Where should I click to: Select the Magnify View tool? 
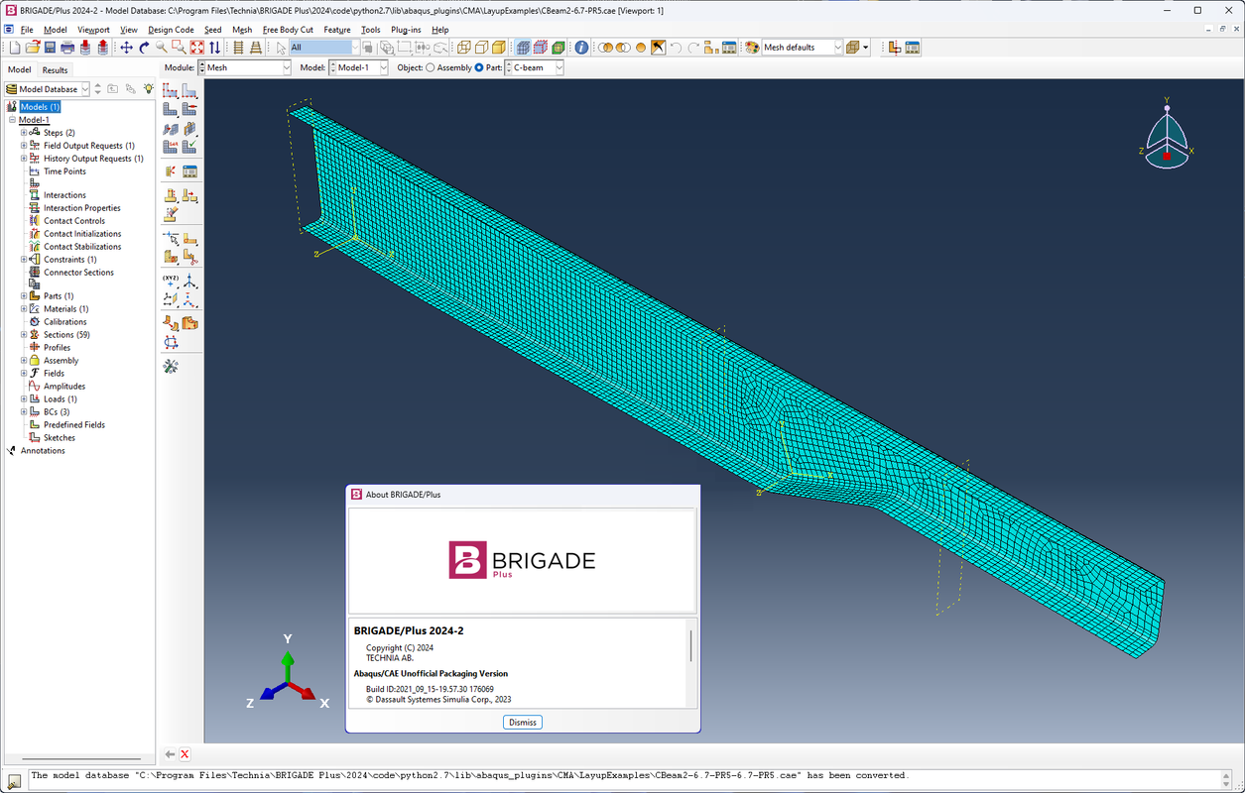click(x=161, y=47)
